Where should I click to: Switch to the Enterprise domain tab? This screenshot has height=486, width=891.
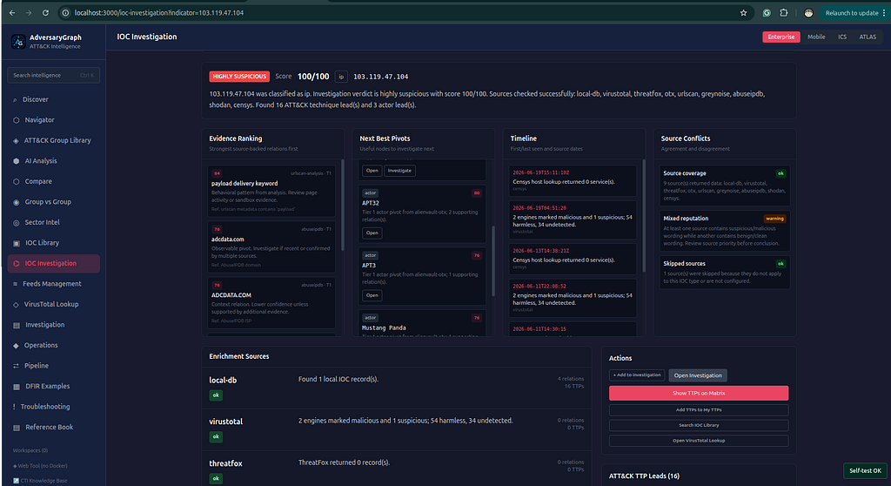tap(781, 37)
